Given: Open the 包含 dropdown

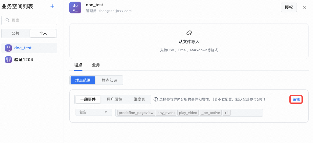Looking at the screenshot, I should point(94,112).
